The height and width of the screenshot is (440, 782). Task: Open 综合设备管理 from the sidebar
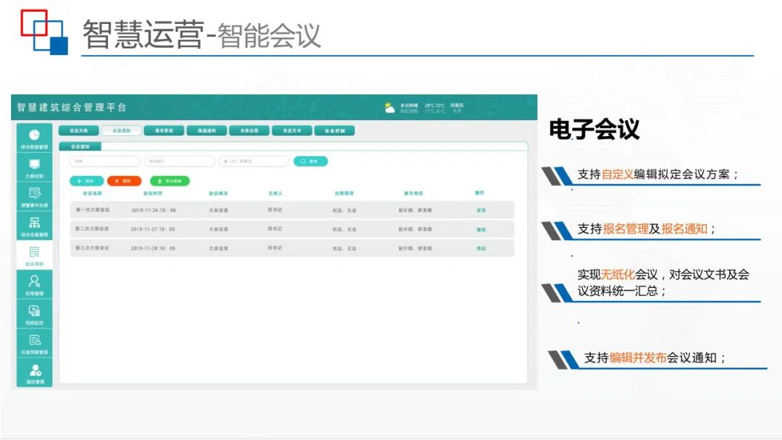[34, 226]
